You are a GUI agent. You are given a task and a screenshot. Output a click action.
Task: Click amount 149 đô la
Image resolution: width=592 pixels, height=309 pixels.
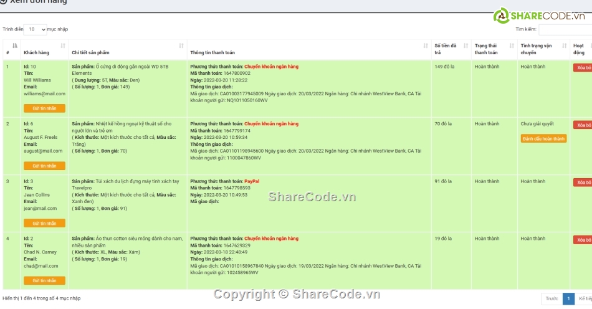tap(444, 67)
